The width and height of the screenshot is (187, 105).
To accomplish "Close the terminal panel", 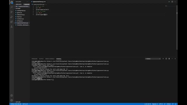I will tap(175, 59).
